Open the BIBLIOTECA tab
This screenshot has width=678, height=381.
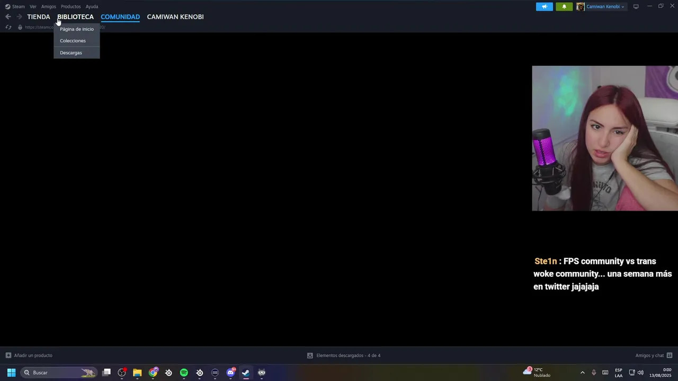click(75, 17)
